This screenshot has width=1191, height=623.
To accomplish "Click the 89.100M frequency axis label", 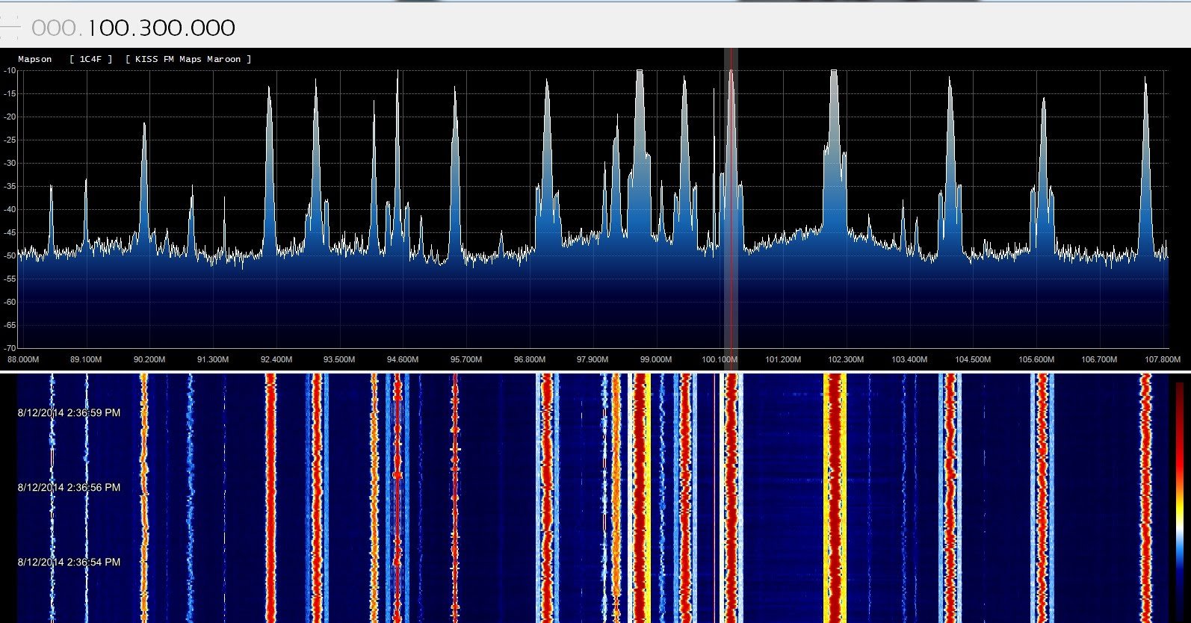I will [86, 359].
